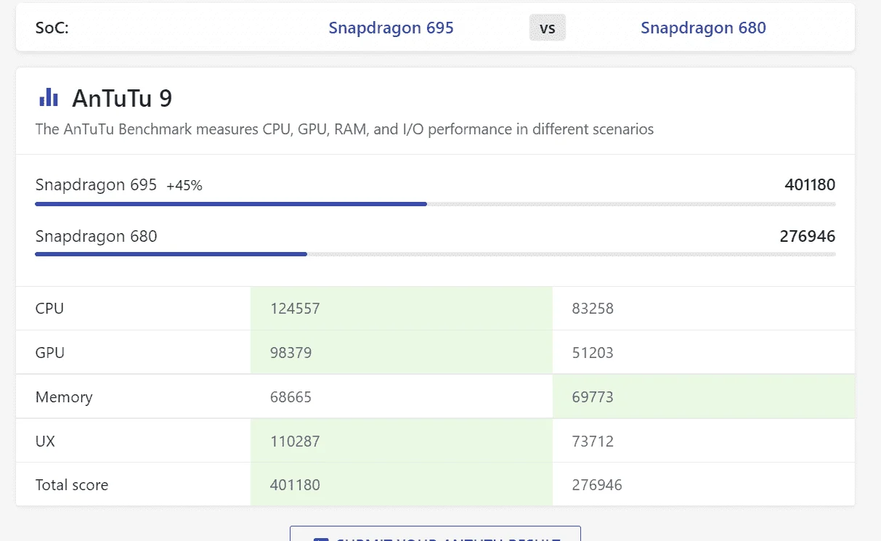Click the AnTuTu 9 bar chart icon
Screen dimensions: 881x541
click(x=49, y=97)
